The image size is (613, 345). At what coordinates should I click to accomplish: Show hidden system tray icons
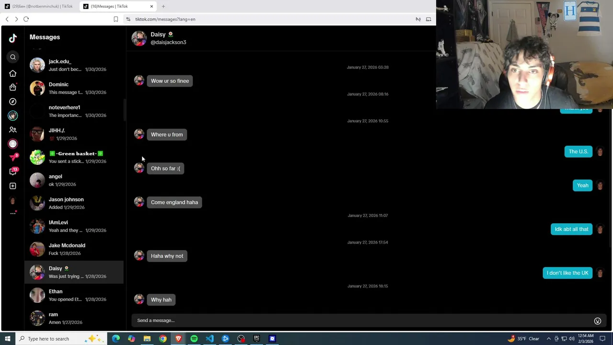point(549,339)
